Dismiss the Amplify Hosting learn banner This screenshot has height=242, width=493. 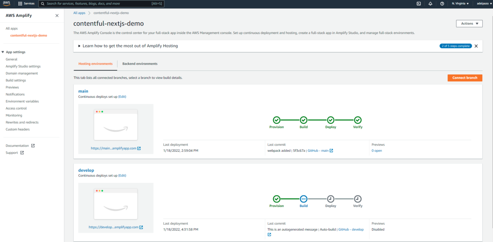pos(476,46)
